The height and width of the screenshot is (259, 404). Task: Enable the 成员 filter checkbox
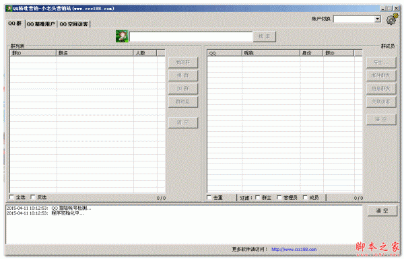(x=305, y=198)
